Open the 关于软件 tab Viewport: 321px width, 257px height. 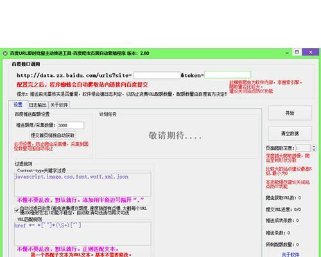[x=59, y=105]
